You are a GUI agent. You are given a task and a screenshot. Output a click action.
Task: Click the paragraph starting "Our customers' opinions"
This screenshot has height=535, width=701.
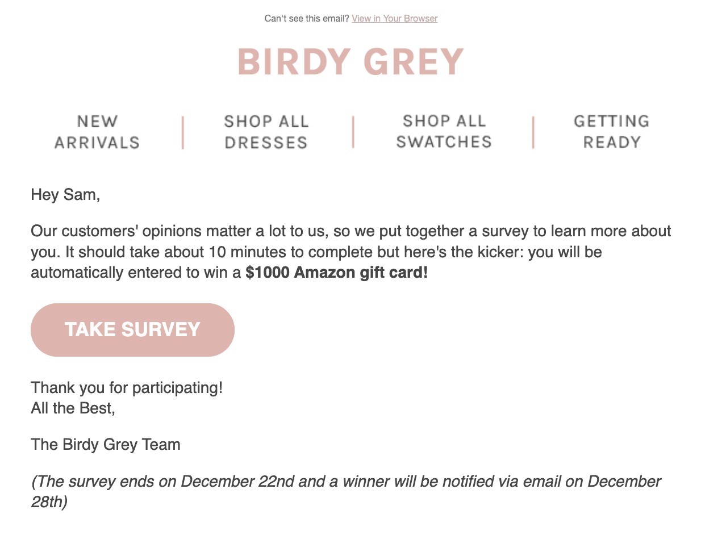coord(351,252)
